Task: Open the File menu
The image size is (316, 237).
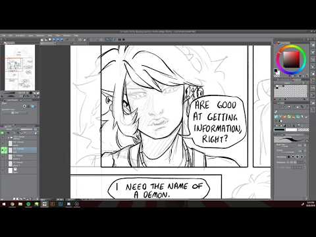Action: tap(3, 36)
